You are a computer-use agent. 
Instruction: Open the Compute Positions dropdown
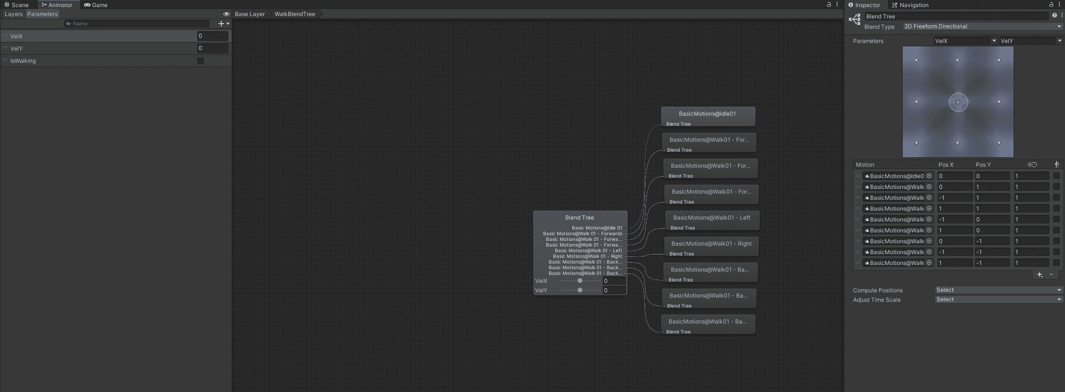click(x=998, y=290)
